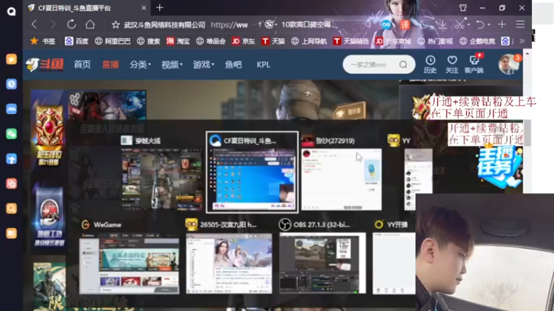Viewport: 554px width, 311px height.
Task: Go to the browser home icon
Action: point(90,24)
